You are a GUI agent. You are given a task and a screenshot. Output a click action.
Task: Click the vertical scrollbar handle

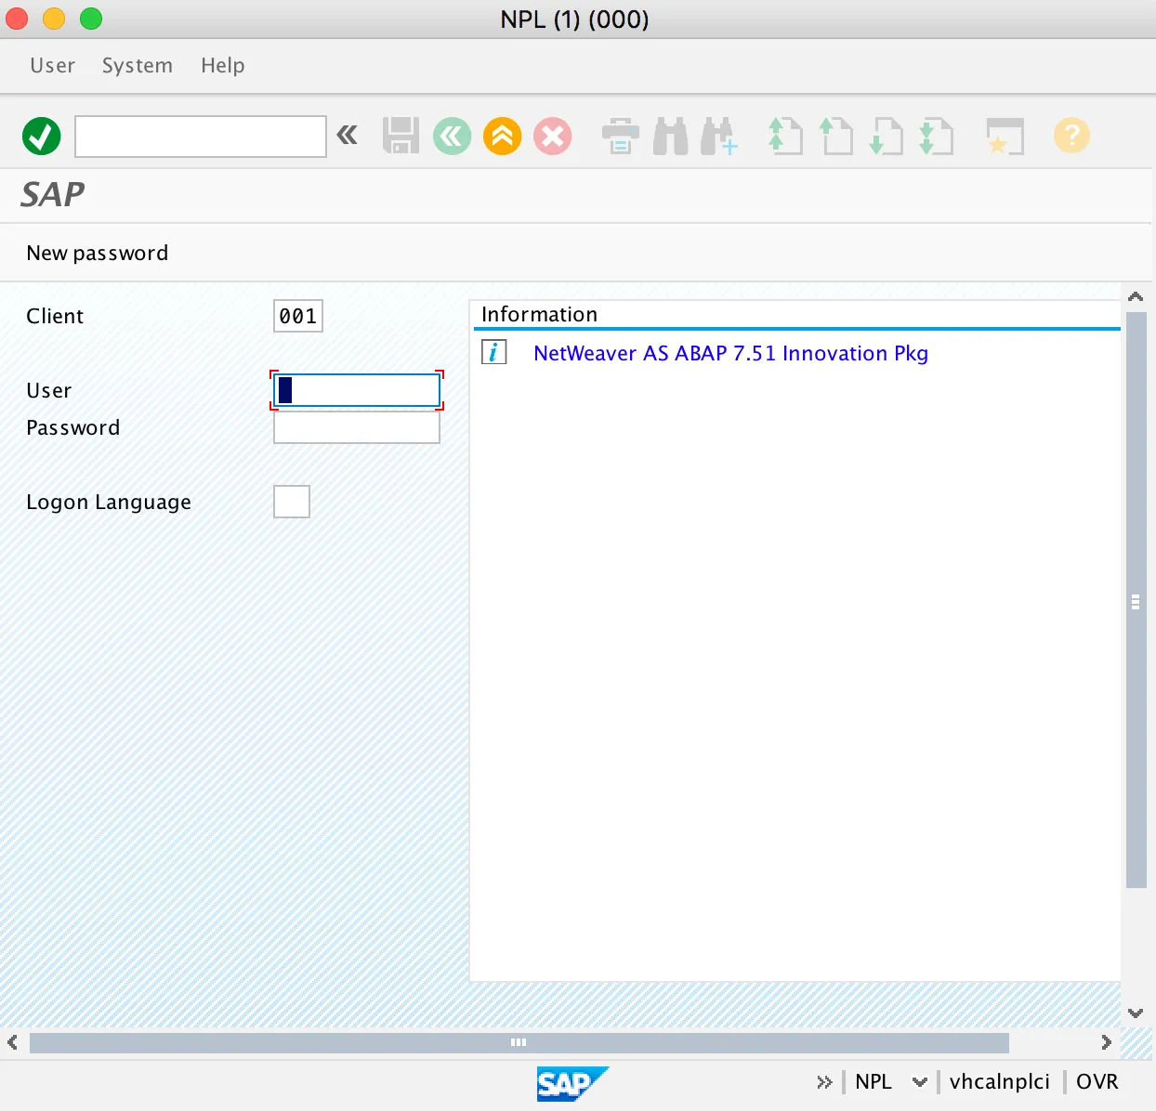click(x=1136, y=602)
